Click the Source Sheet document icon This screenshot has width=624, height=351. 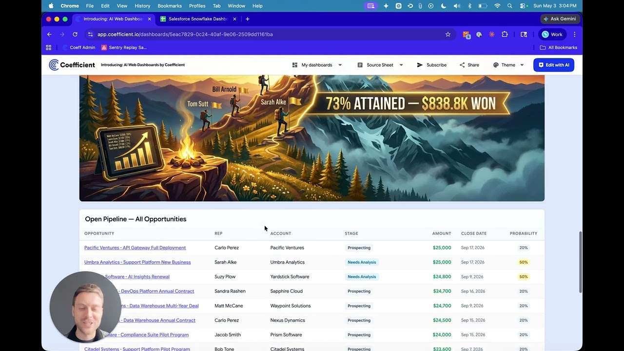[360, 65]
